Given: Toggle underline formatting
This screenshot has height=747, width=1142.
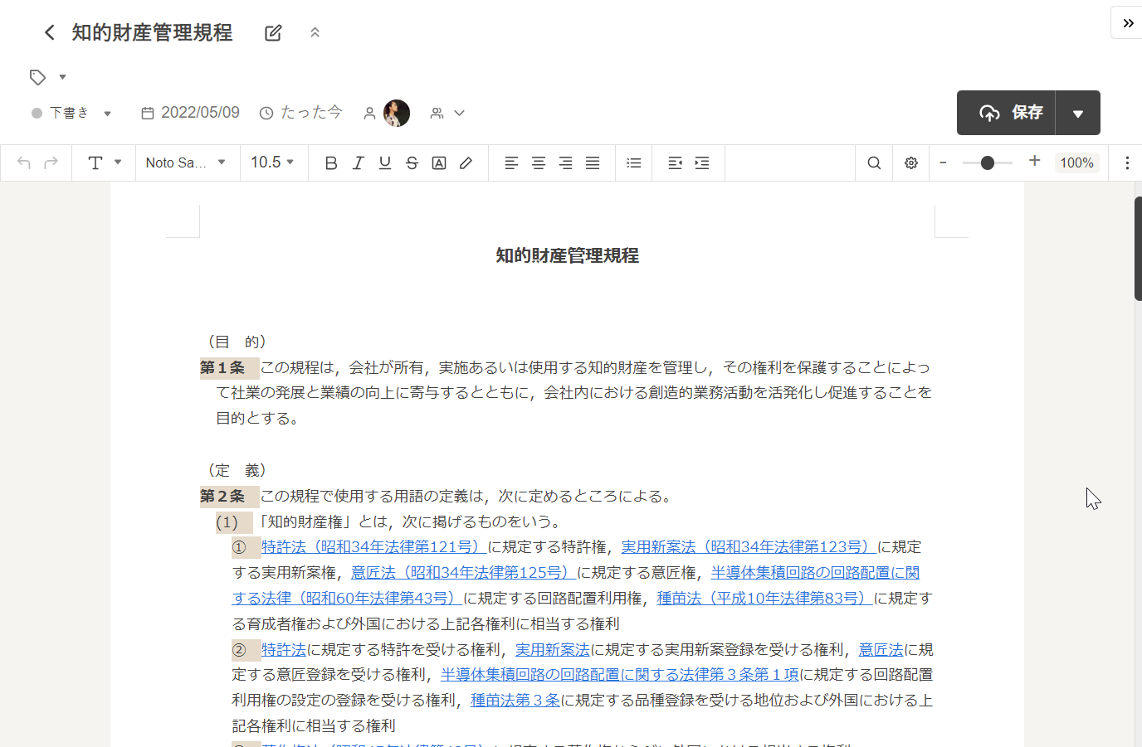Looking at the screenshot, I should (384, 163).
